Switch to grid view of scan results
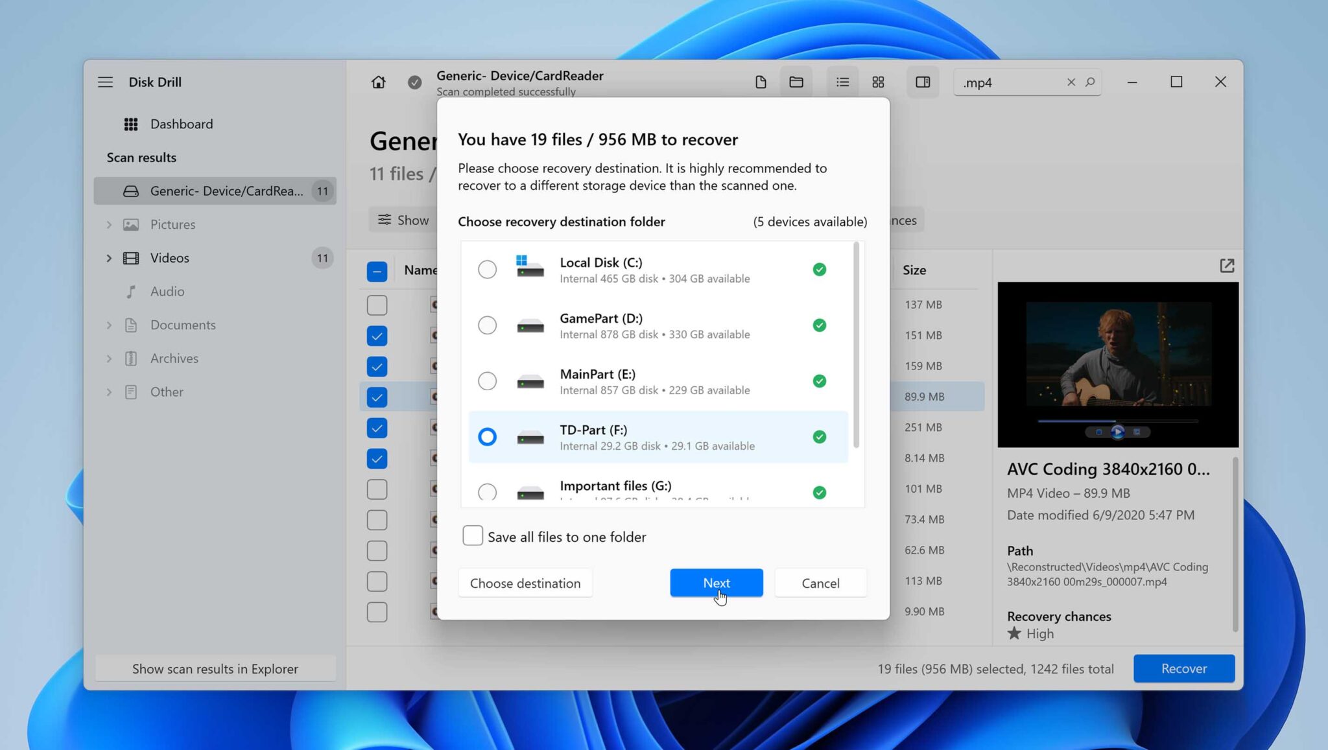 click(878, 82)
